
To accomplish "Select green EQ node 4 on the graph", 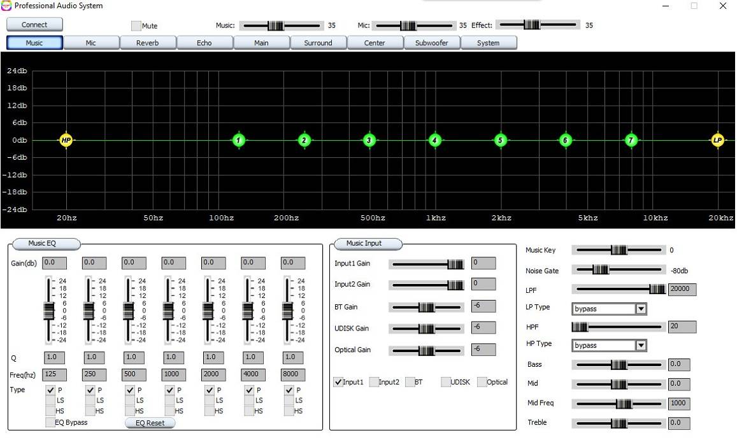I will coord(435,140).
